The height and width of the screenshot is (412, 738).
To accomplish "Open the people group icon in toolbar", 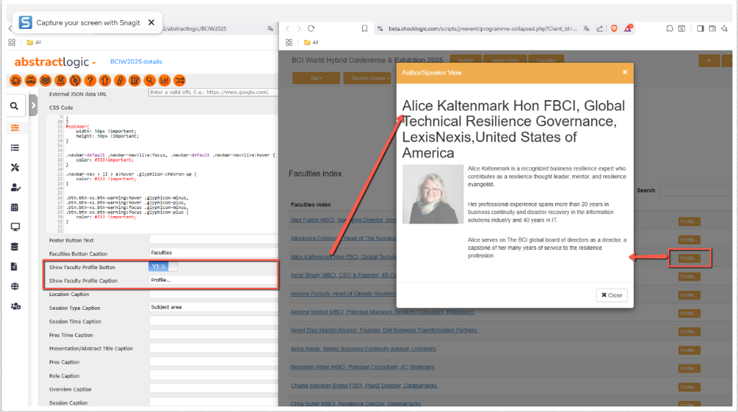I will tap(46, 81).
